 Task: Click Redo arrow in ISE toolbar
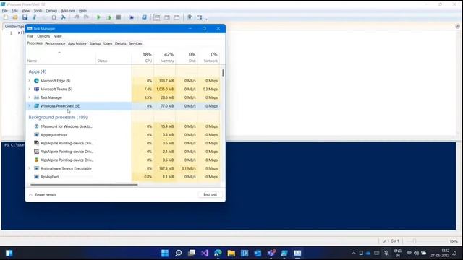(x=86, y=17)
